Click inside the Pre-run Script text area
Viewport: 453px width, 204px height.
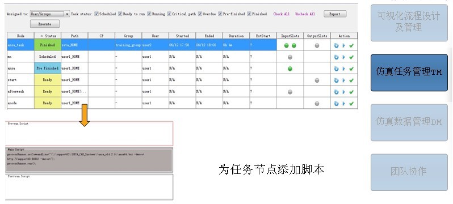tap(89, 134)
